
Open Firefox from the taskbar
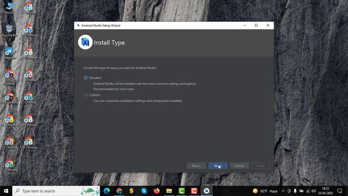coord(157,191)
